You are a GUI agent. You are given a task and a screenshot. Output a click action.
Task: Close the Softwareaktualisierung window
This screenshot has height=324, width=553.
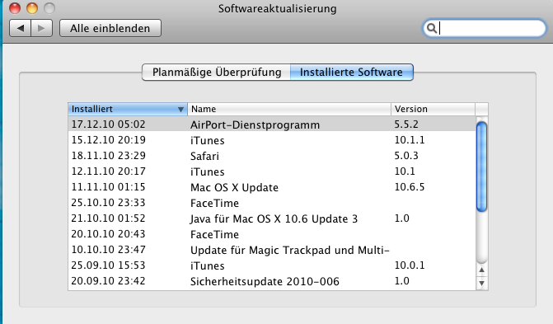pos(15,7)
